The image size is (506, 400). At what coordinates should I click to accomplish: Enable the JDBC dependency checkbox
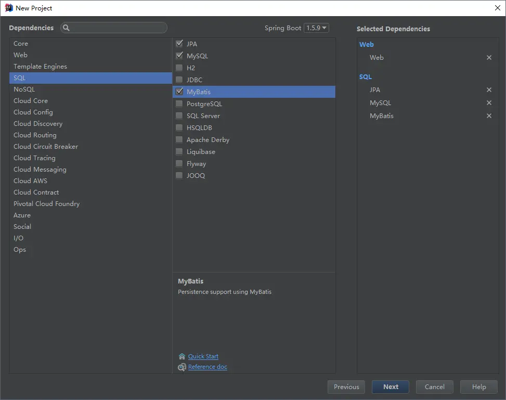point(179,80)
